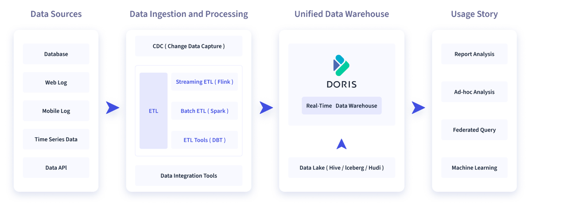
Task: Select Batch ETL ( Spark ) item
Action: [x=205, y=111]
